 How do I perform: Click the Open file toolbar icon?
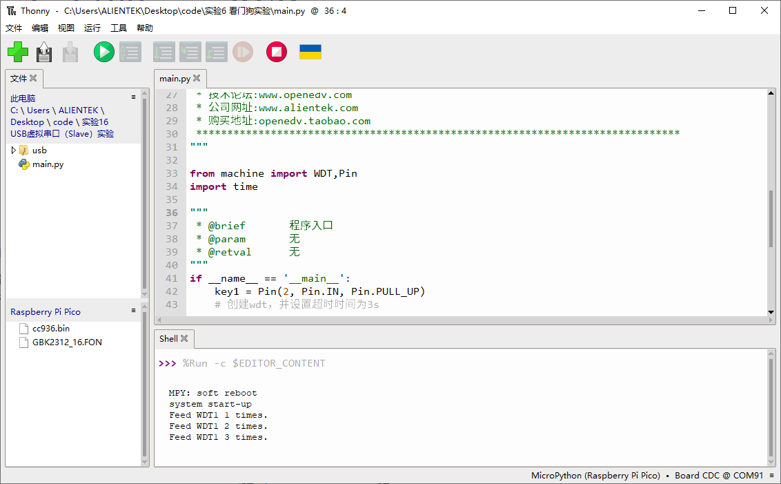(44, 52)
